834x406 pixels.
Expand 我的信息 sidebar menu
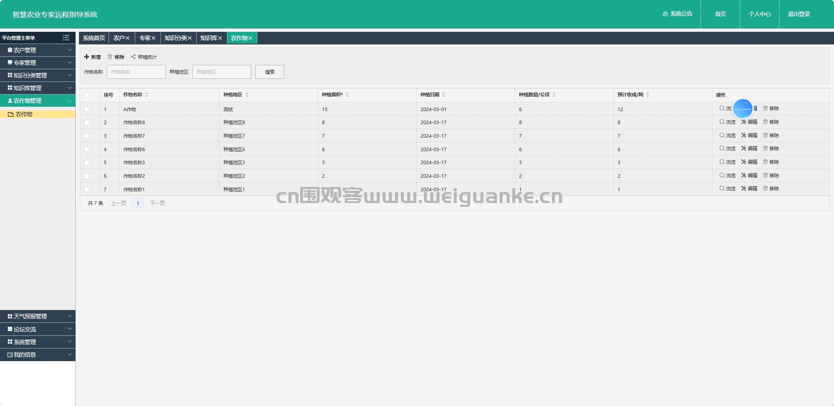click(x=38, y=355)
